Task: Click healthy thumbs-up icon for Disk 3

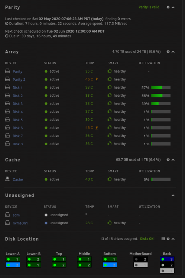Action: (x=110, y=103)
